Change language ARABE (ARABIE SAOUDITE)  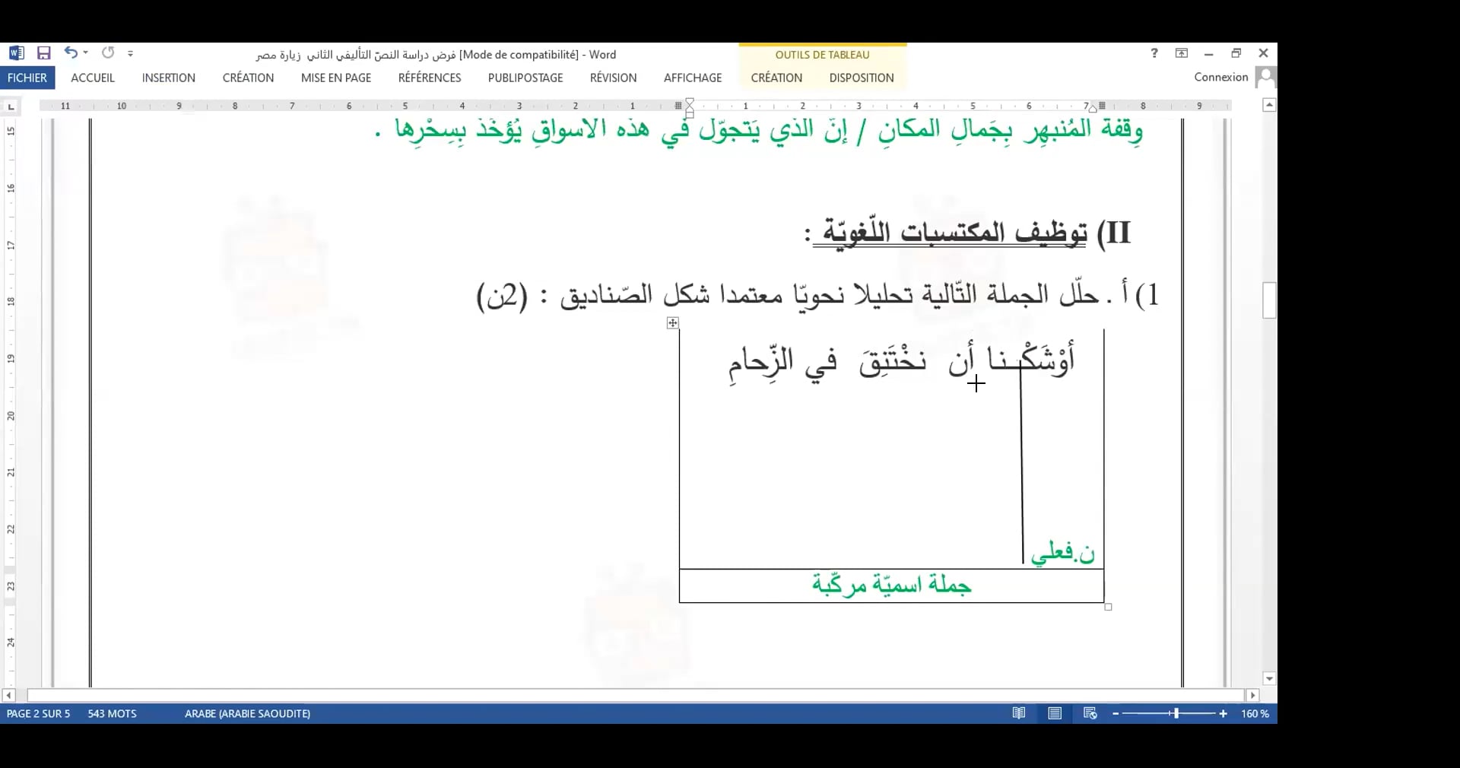247,713
